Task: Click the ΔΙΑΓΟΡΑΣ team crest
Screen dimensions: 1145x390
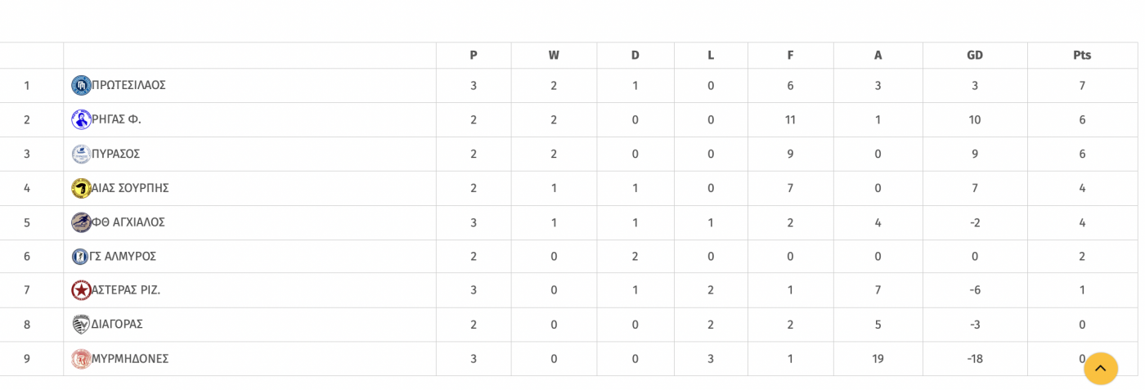Action: (x=81, y=325)
